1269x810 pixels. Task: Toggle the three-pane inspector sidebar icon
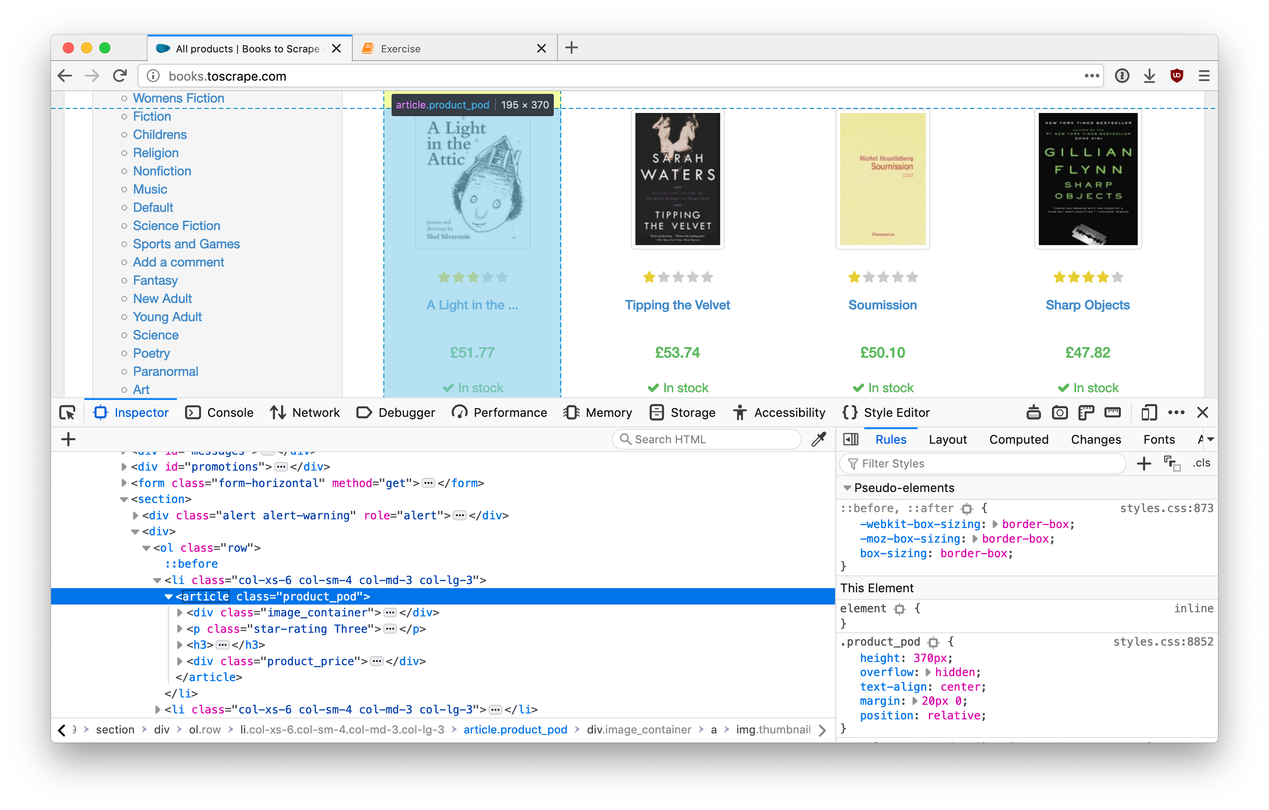pos(851,439)
